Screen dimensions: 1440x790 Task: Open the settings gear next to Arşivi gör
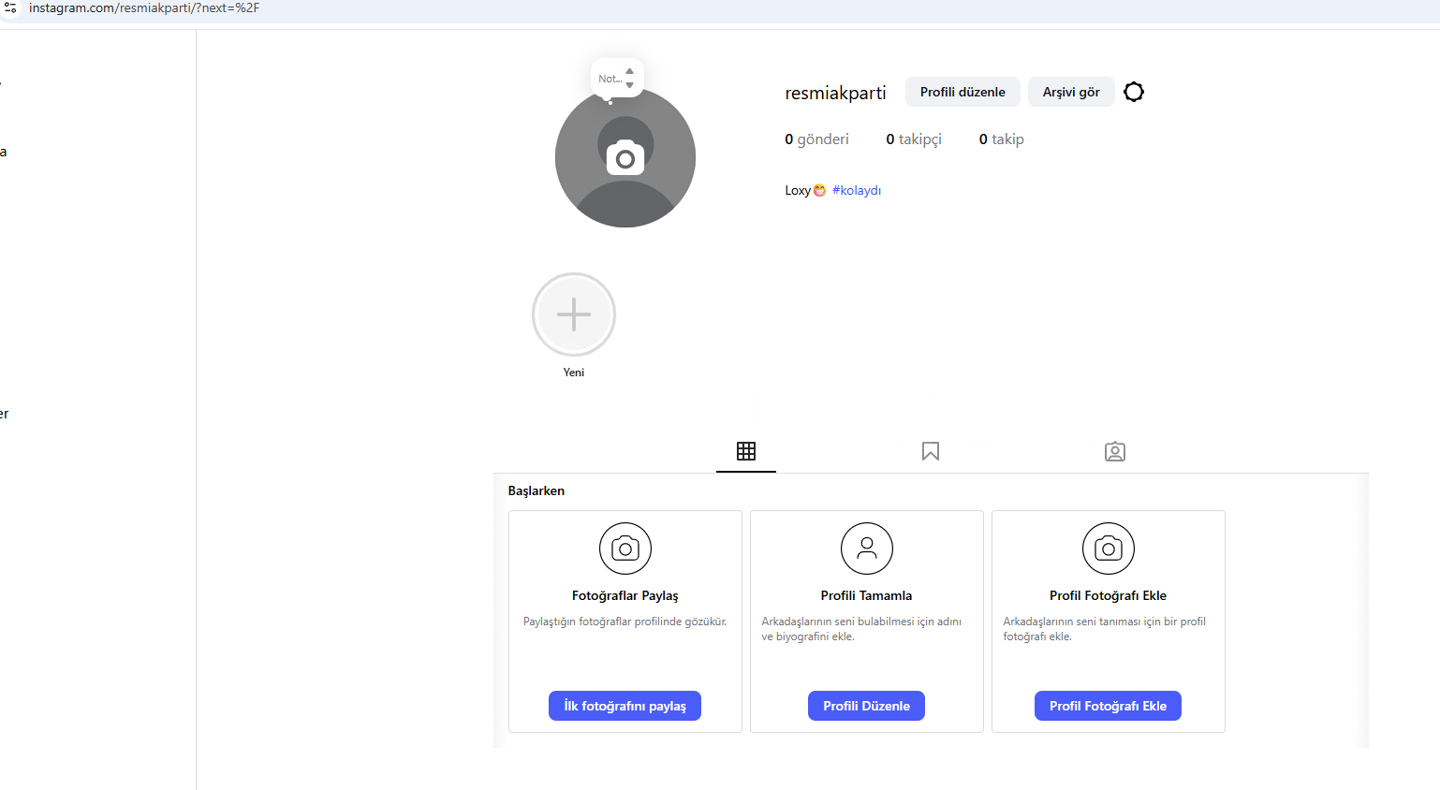click(x=1134, y=92)
